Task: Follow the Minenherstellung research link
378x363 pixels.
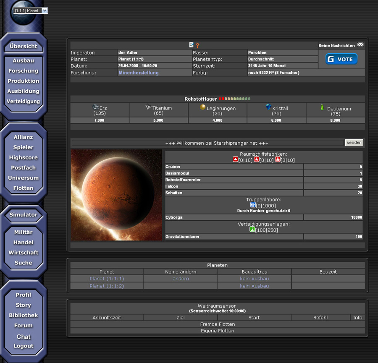Action: tap(139, 73)
